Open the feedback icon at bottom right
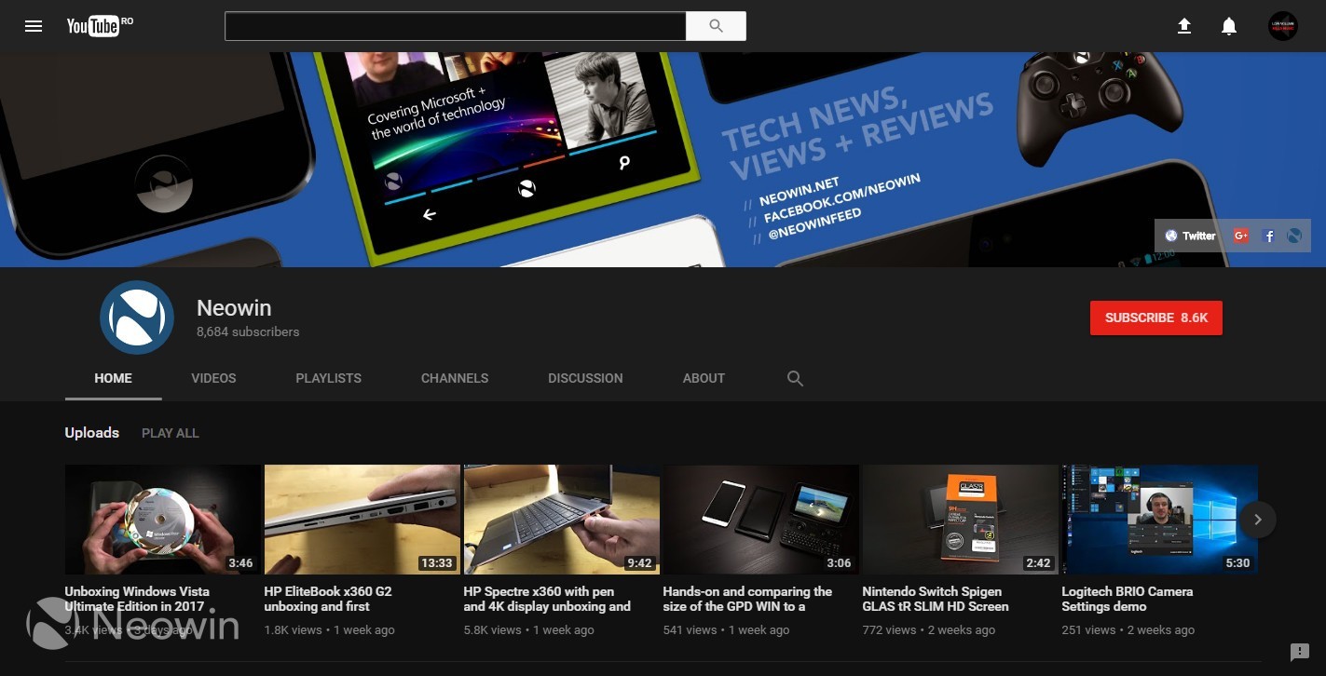 1299,652
